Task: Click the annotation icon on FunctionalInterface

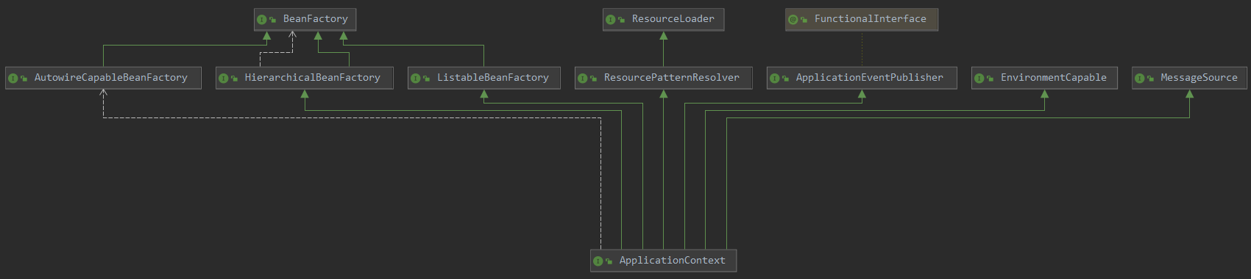Action: pos(793,20)
